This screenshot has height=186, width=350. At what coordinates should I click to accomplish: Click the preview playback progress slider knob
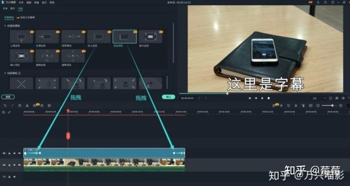coord(227,93)
